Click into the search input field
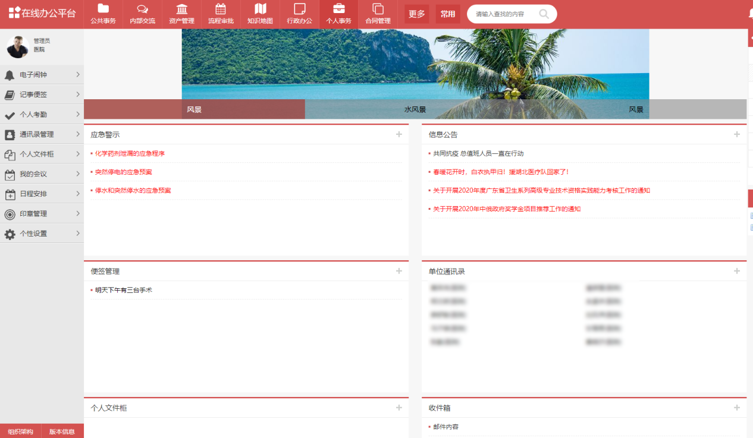The width and height of the screenshot is (753, 438). [504, 14]
